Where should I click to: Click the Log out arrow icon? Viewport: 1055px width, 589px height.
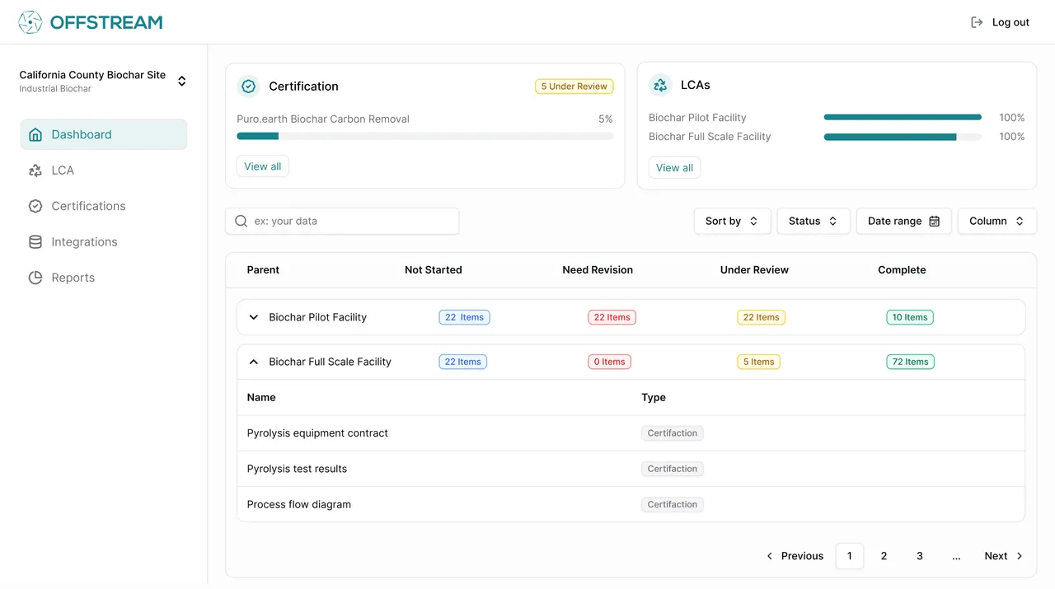pyautogui.click(x=977, y=22)
